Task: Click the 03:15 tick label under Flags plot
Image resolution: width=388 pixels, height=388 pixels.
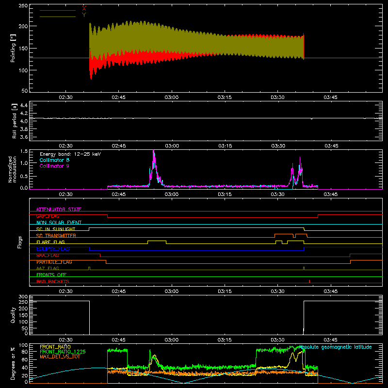Action: point(225,291)
